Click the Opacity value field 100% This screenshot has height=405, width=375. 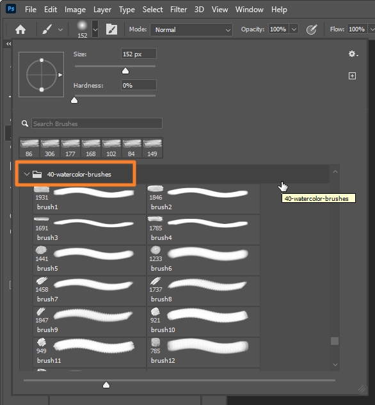click(x=278, y=29)
